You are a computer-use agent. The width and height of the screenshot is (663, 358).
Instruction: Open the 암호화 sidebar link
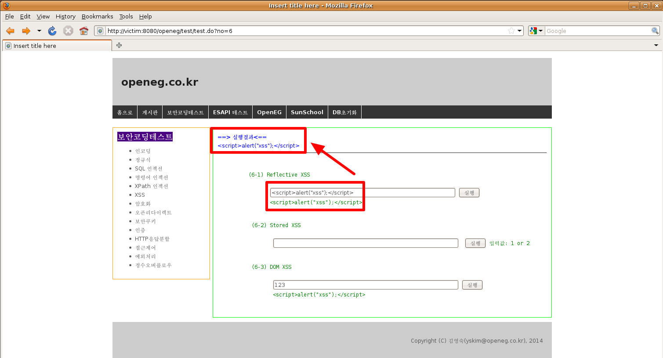click(143, 204)
